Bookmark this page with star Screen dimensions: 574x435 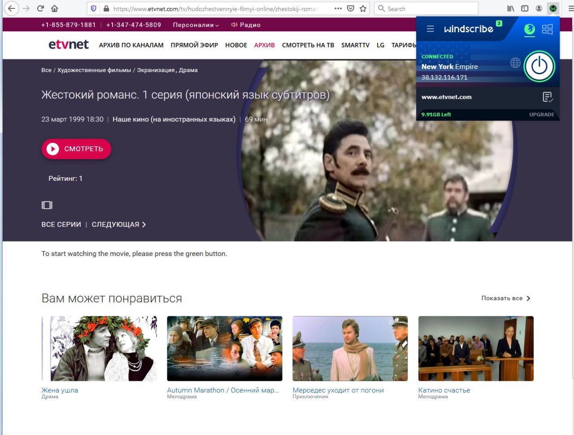pos(363,9)
